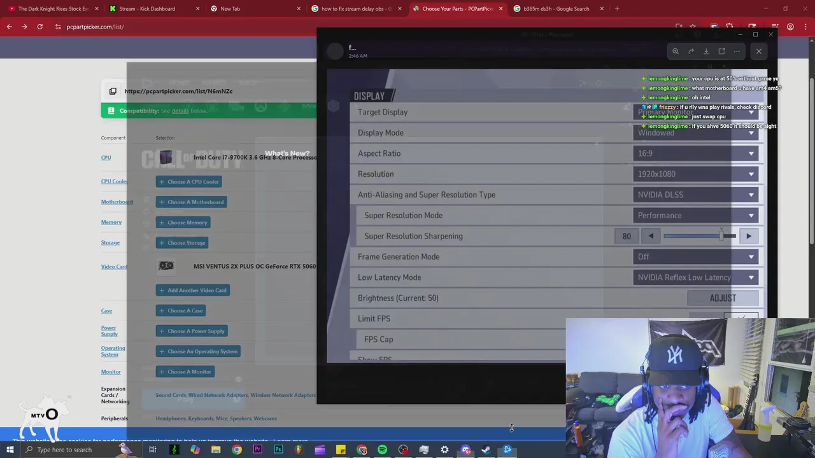815x458 pixels.
Task: Open the Video Card component link
Action: pyautogui.click(x=114, y=267)
